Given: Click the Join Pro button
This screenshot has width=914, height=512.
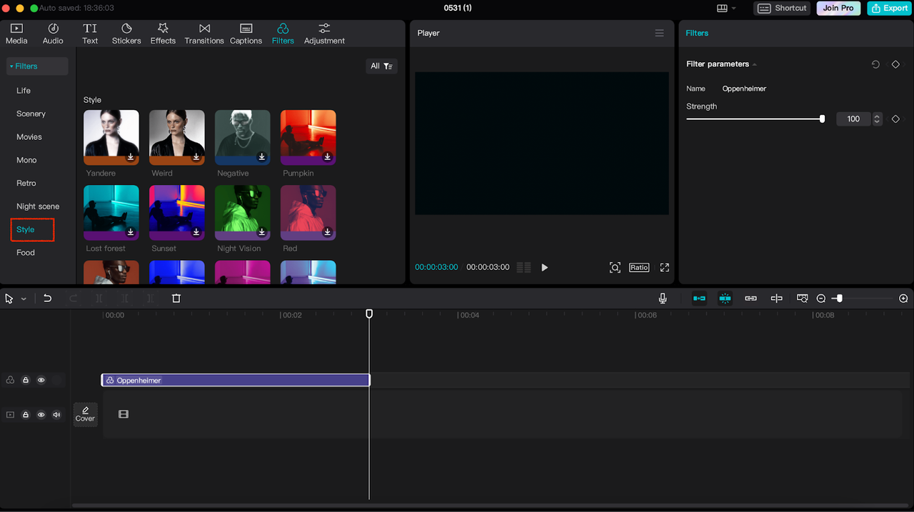Looking at the screenshot, I should tap(838, 9).
